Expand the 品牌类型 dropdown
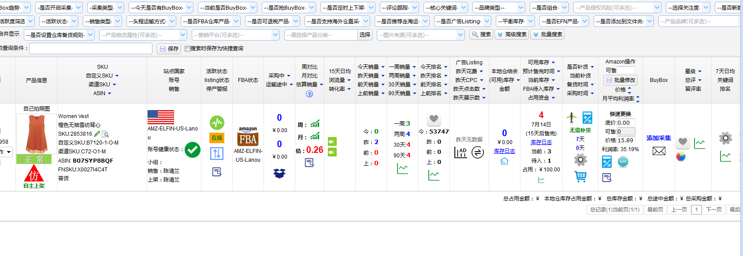This screenshot has height=256, width=743. [499, 7]
